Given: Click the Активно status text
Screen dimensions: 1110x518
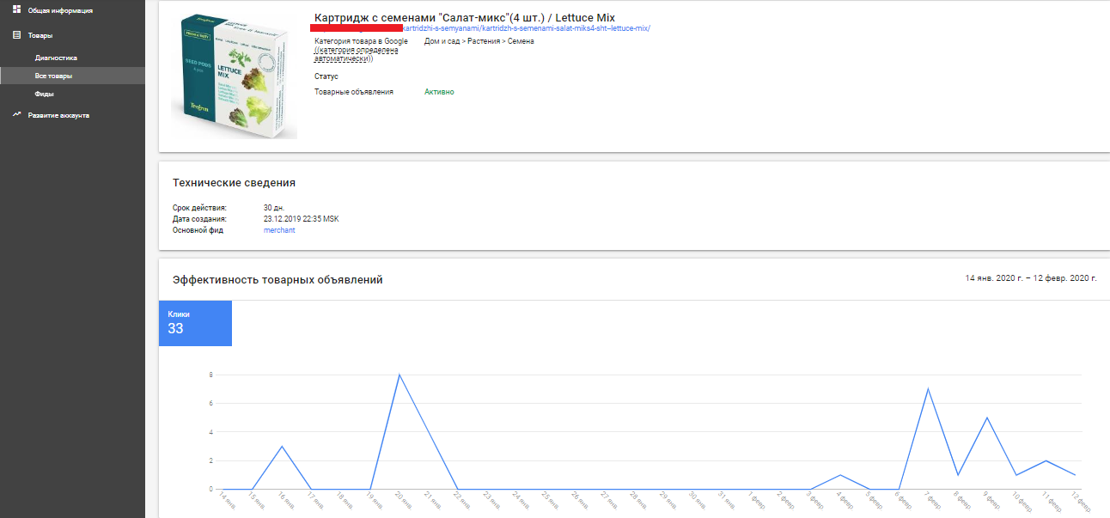Looking at the screenshot, I should pyautogui.click(x=439, y=92).
